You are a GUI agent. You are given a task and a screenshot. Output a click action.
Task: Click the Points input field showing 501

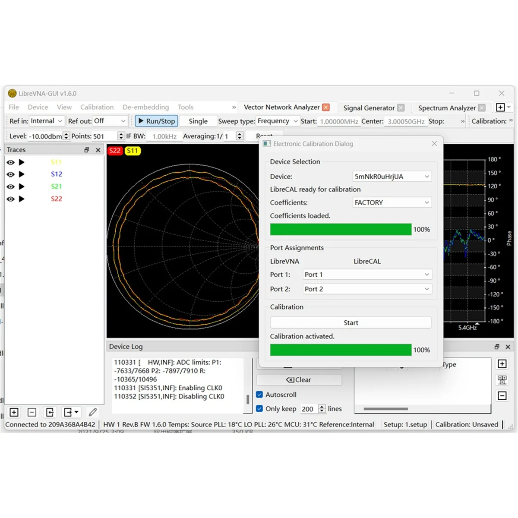104,136
